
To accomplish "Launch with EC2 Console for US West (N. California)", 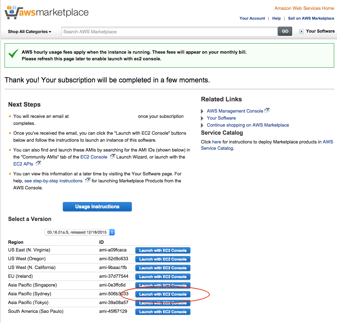I will 163,268.
